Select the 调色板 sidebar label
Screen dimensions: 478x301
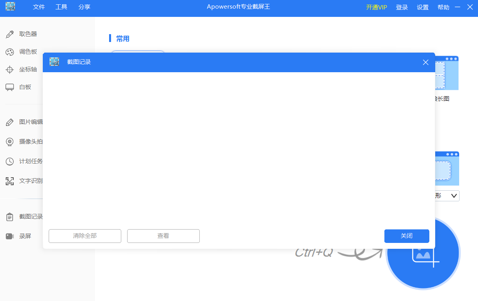tap(28, 52)
